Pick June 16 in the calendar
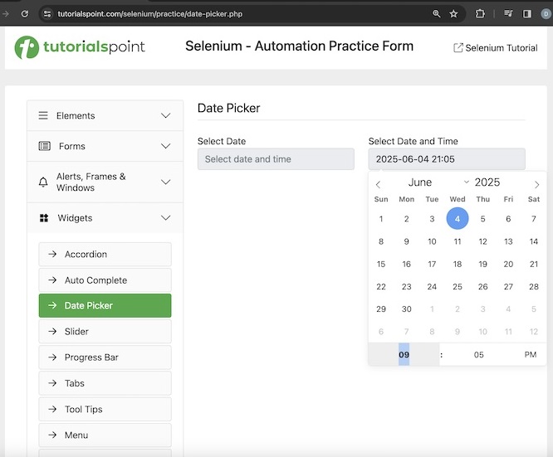Viewport: 553px width, 457px height. point(406,264)
